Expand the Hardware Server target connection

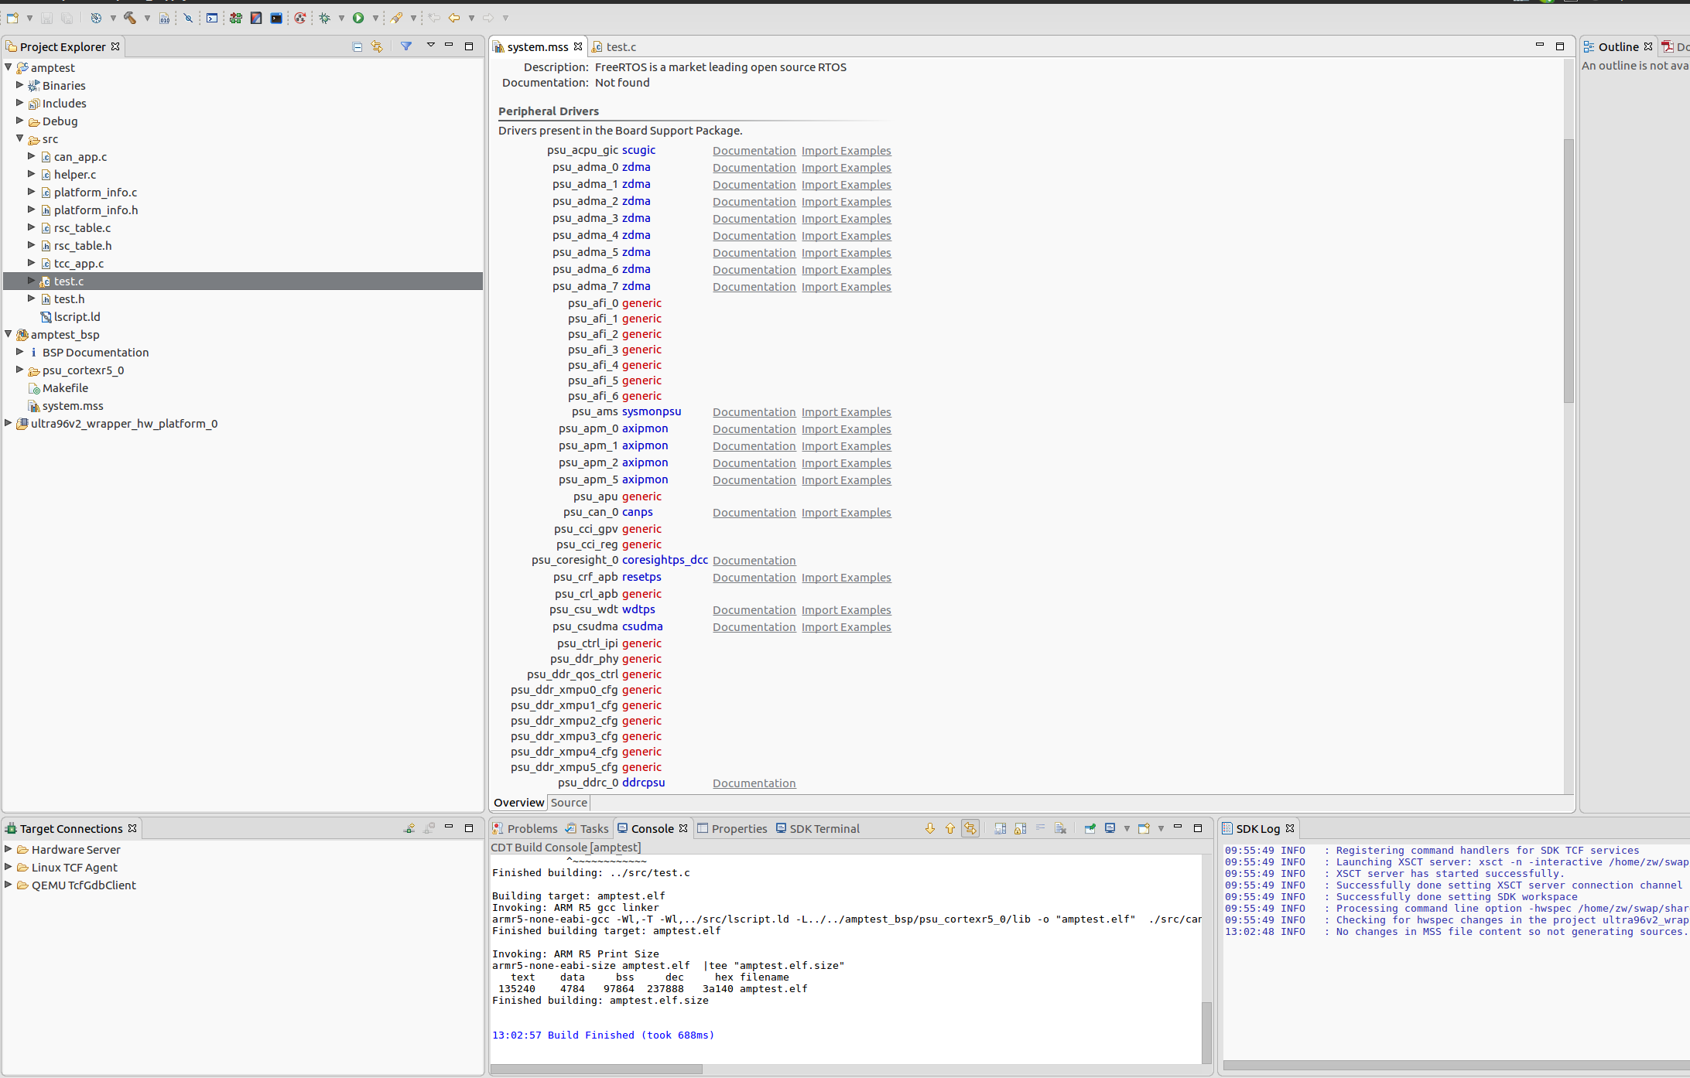(x=9, y=849)
